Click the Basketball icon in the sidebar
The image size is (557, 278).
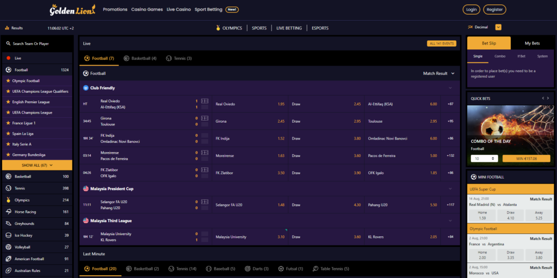click(9, 176)
